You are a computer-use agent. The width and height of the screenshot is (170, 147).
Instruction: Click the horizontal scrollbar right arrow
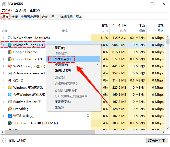coord(163,132)
